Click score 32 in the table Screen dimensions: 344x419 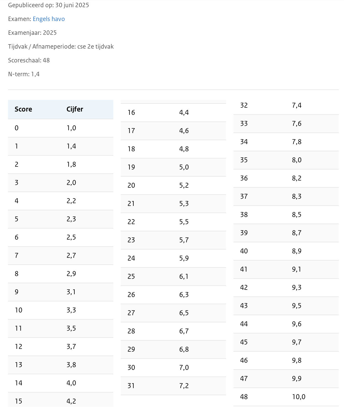[x=244, y=105]
